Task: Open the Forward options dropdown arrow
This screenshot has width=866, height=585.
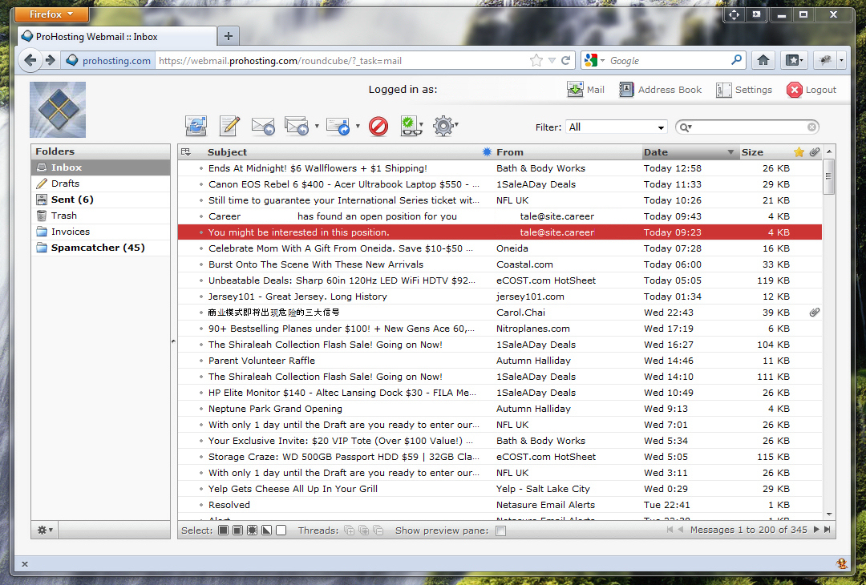Action: pyautogui.click(x=358, y=127)
